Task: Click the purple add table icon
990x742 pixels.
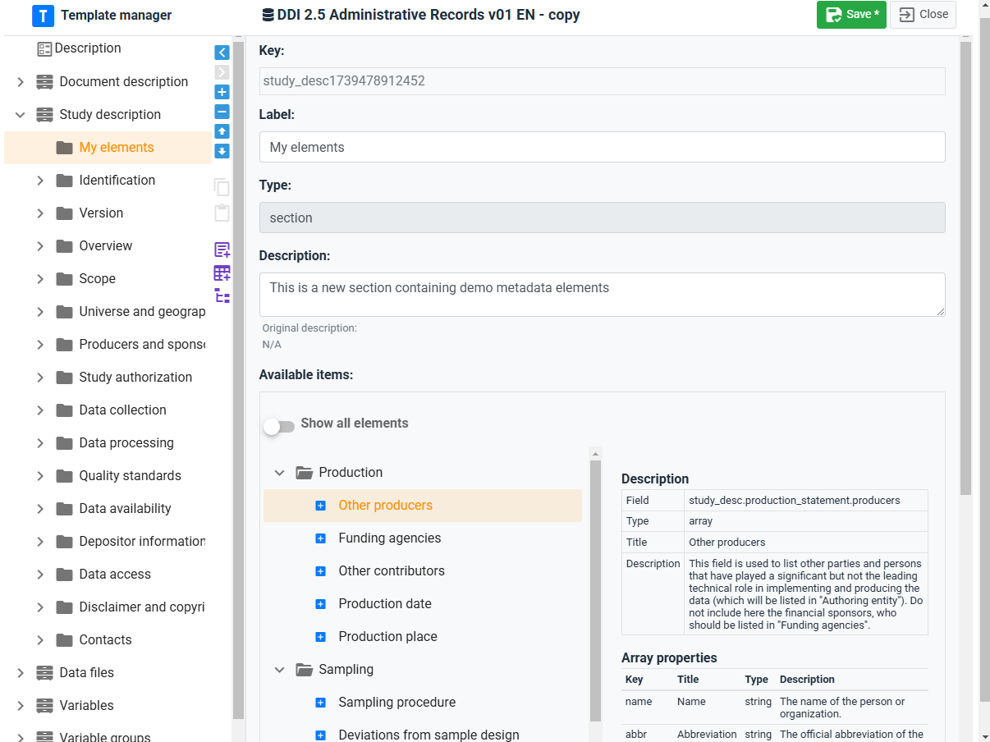Action: point(222,273)
